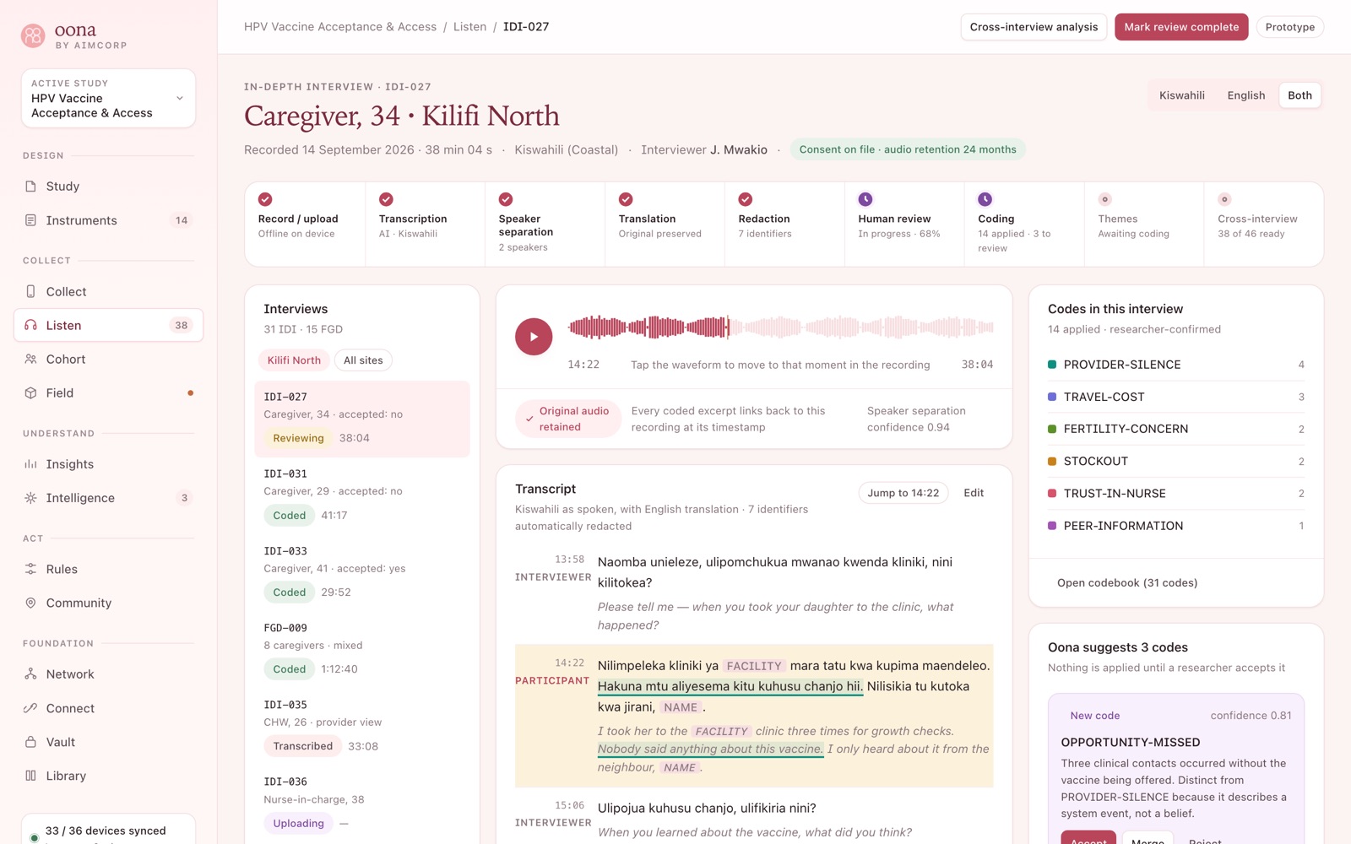Click the Prototype pill button
Screen dimensions: 1351x844
[x=1289, y=27]
